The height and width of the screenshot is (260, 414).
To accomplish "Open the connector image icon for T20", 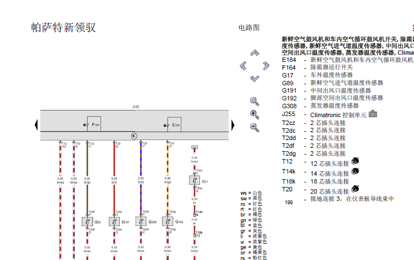I will click(x=355, y=189).
